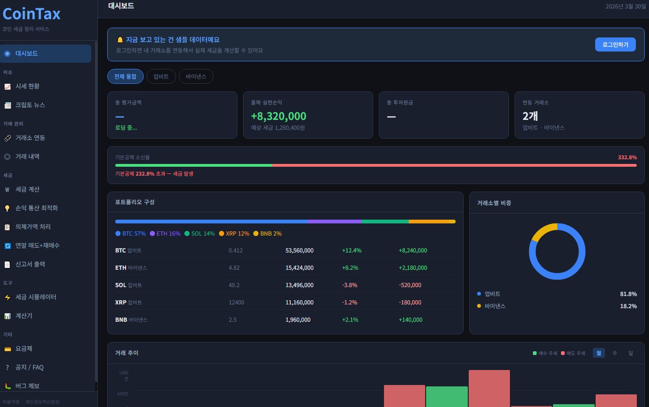The height and width of the screenshot is (407, 649).
Task: Open 거래 내역 page
Action: click(x=46, y=156)
